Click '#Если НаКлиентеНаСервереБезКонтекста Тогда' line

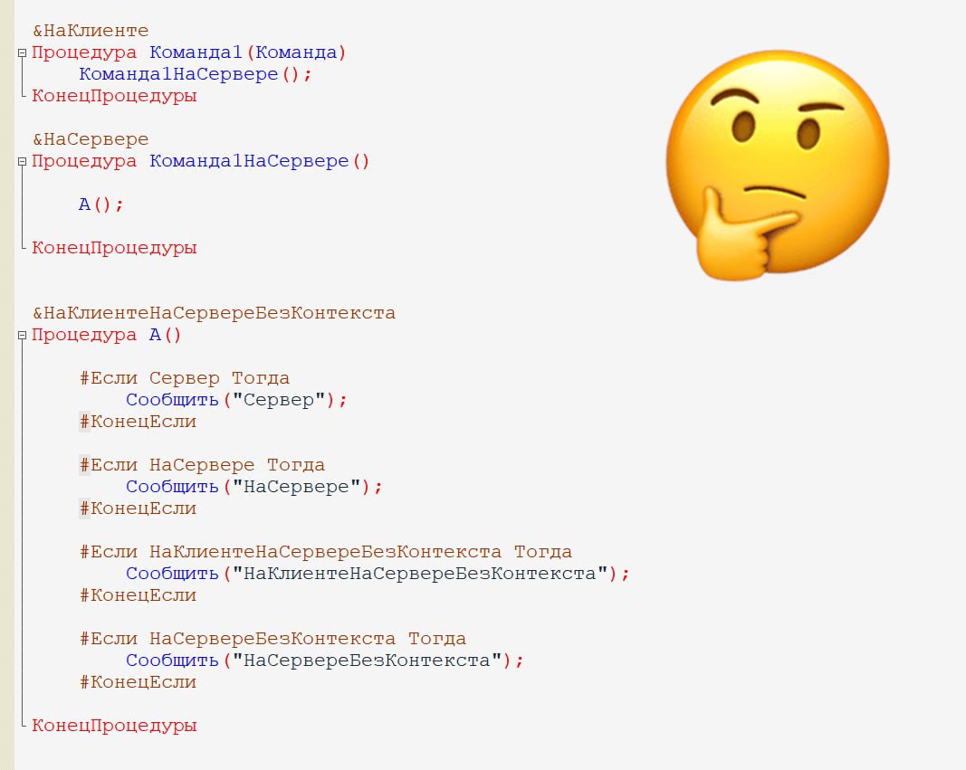(x=325, y=552)
